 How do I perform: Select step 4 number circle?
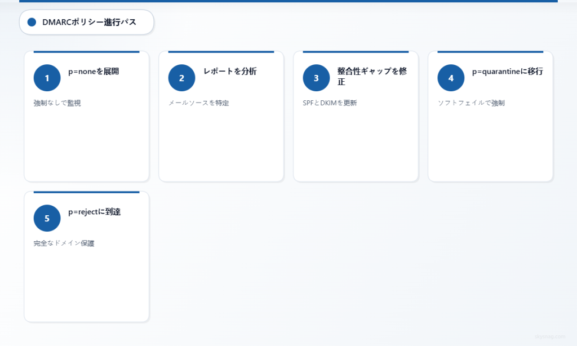(x=451, y=78)
